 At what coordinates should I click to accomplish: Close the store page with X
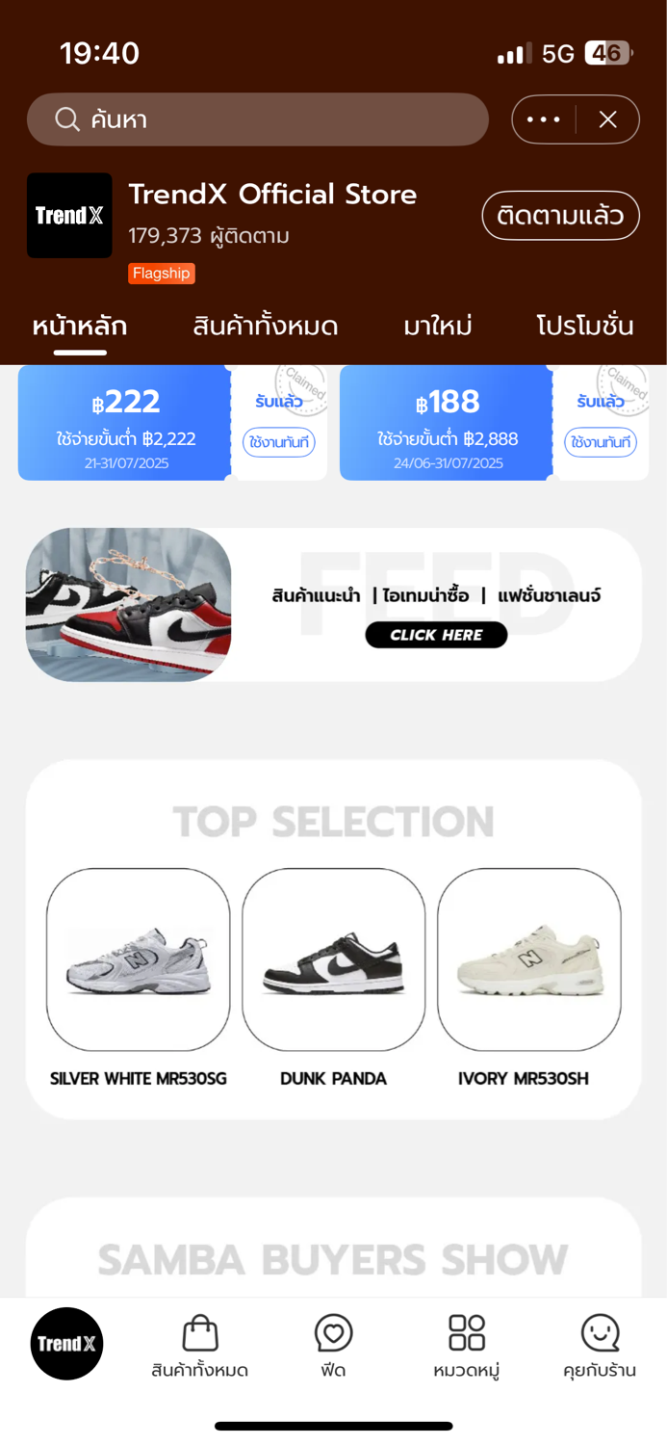(607, 119)
